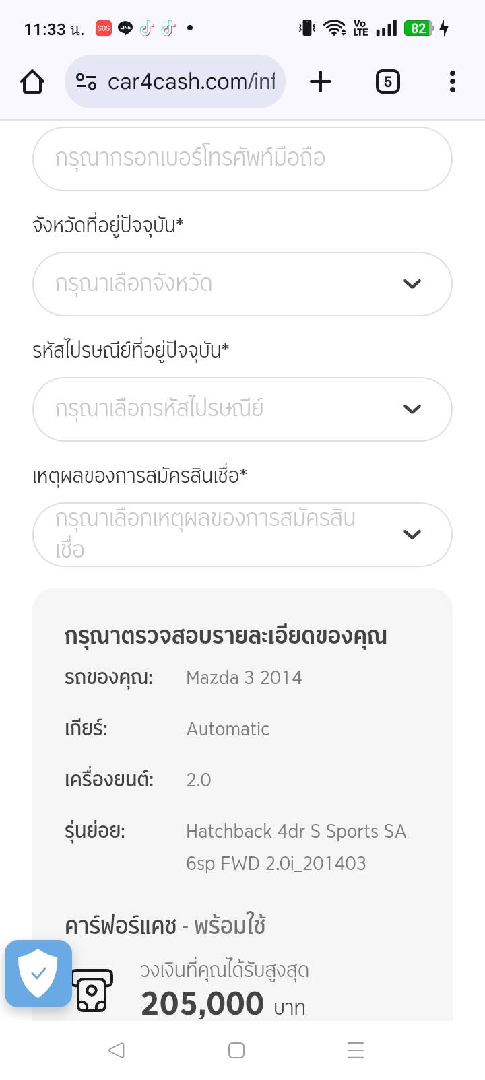Expand province list via chevron arrow
The image size is (485, 1080).
coord(412,284)
